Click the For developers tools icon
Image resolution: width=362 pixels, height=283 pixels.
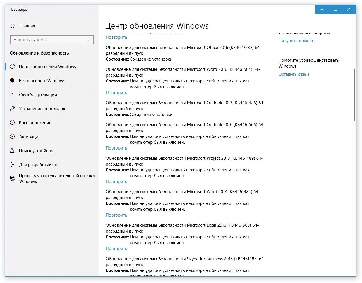point(12,164)
